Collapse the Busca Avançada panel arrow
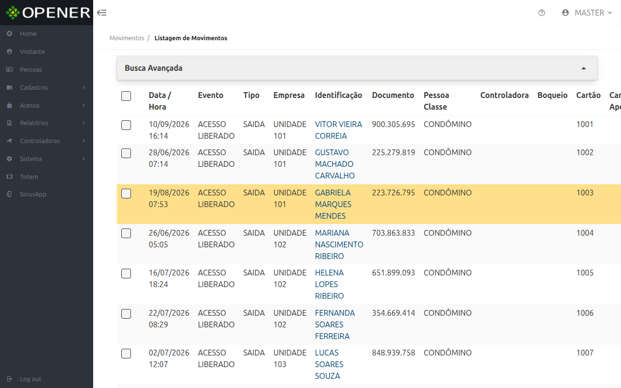The image size is (621, 388). point(584,68)
